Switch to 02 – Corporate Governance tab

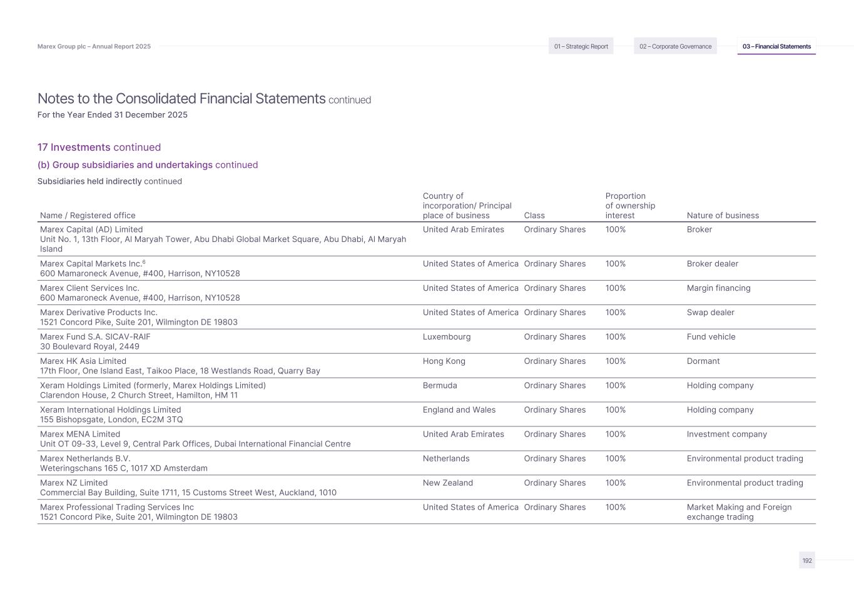pos(675,46)
